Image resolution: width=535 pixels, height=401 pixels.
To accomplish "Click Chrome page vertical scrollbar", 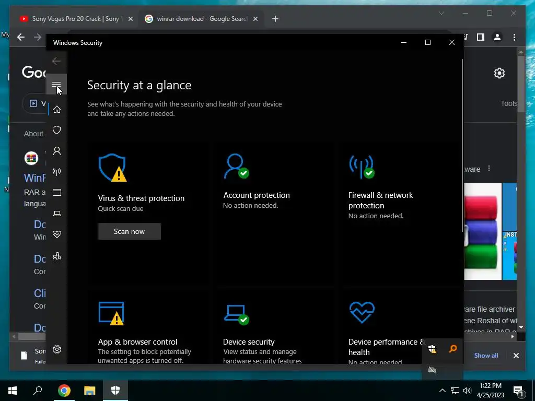I will pos(521,85).
